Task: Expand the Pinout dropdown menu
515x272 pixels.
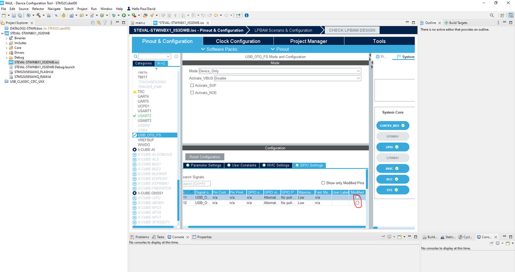Action: [280, 49]
